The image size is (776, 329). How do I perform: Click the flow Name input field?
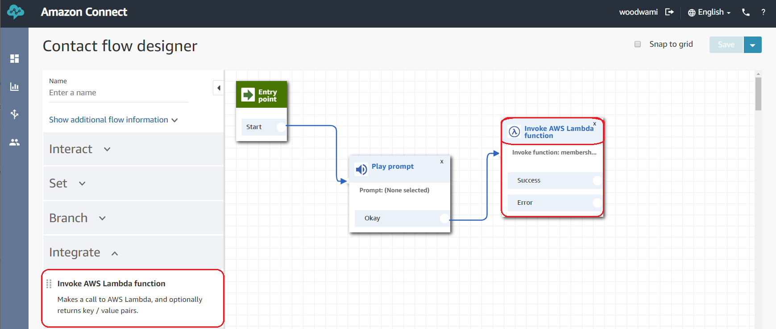pos(119,93)
